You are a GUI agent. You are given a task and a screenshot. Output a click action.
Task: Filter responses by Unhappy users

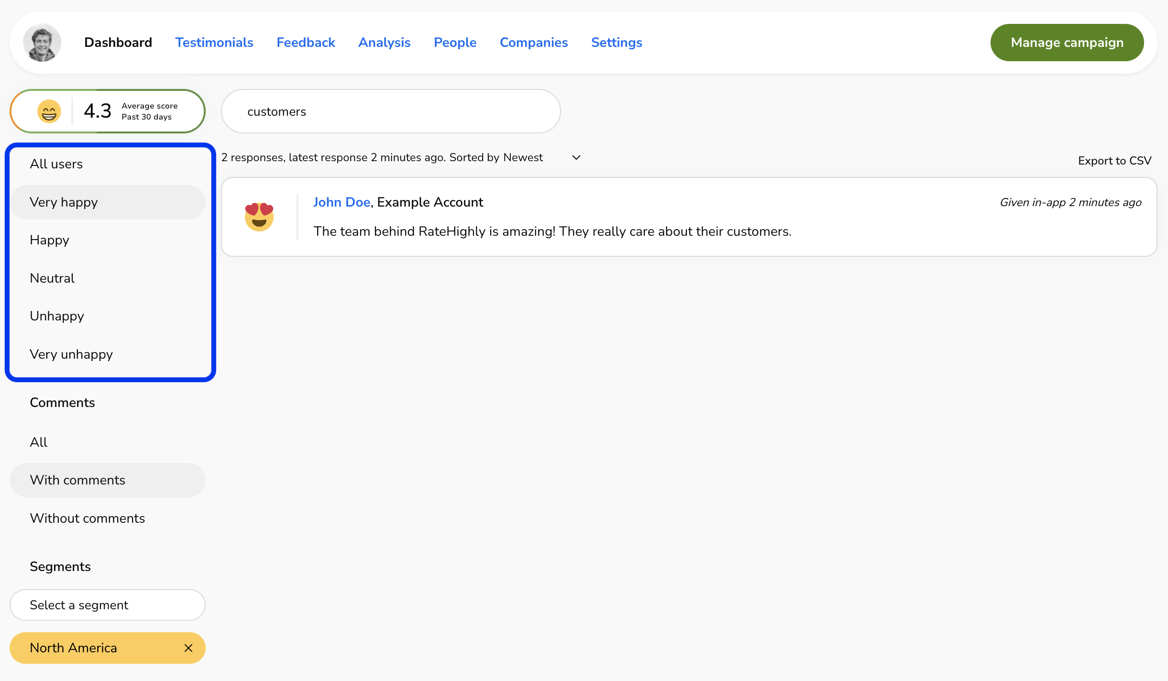click(x=57, y=316)
